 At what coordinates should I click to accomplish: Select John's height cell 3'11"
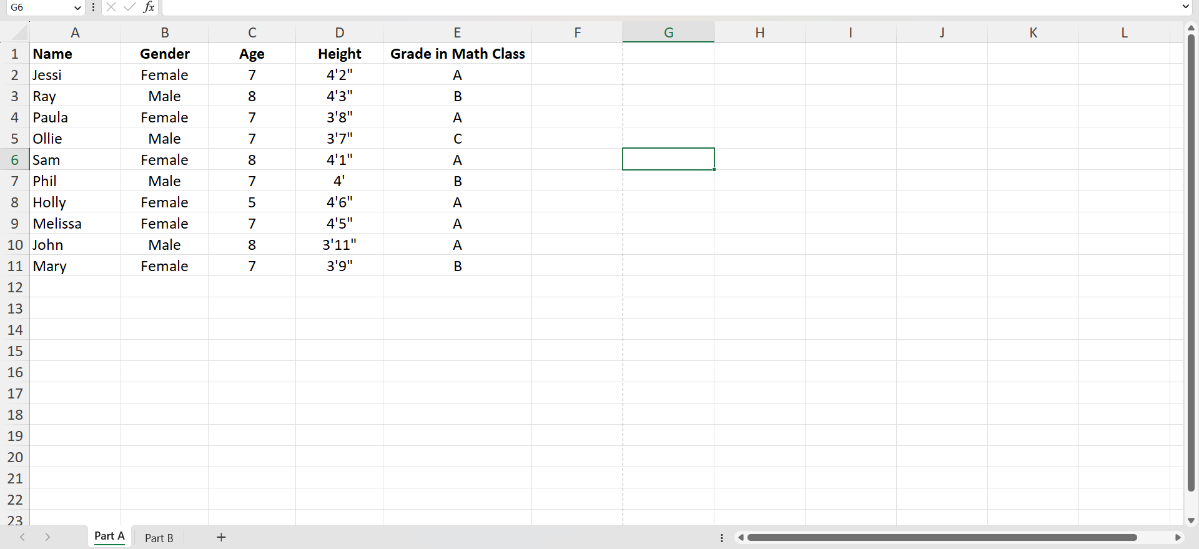[339, 245]
